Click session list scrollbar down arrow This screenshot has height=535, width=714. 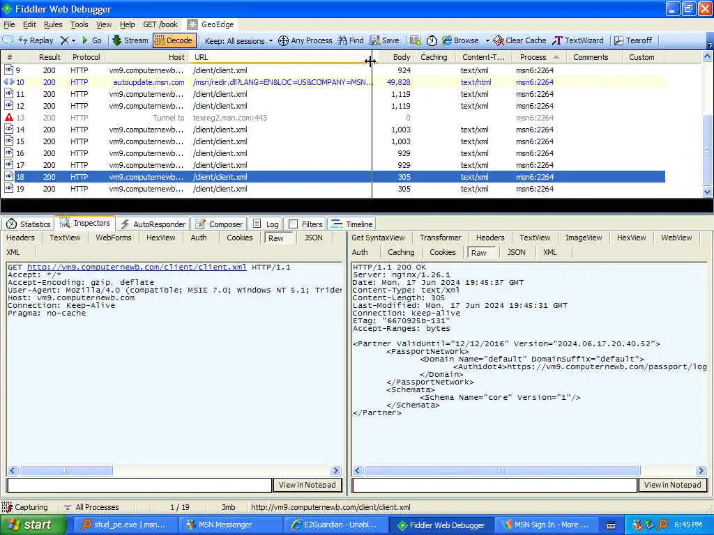pyautogui.click(x=707, y=192)
